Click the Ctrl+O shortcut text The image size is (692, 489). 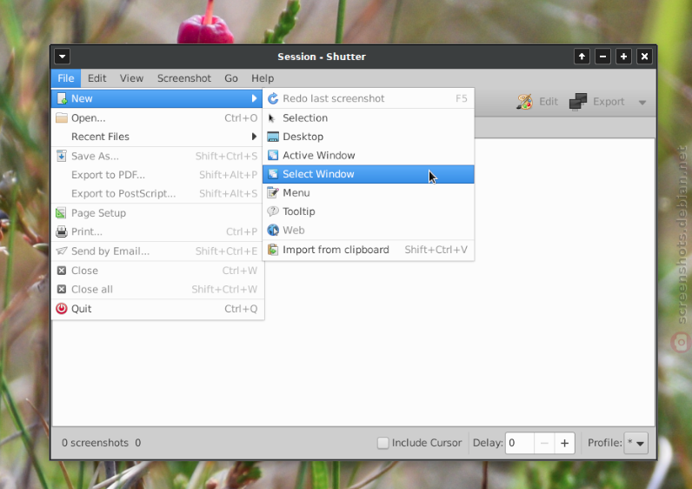[241, 118]
